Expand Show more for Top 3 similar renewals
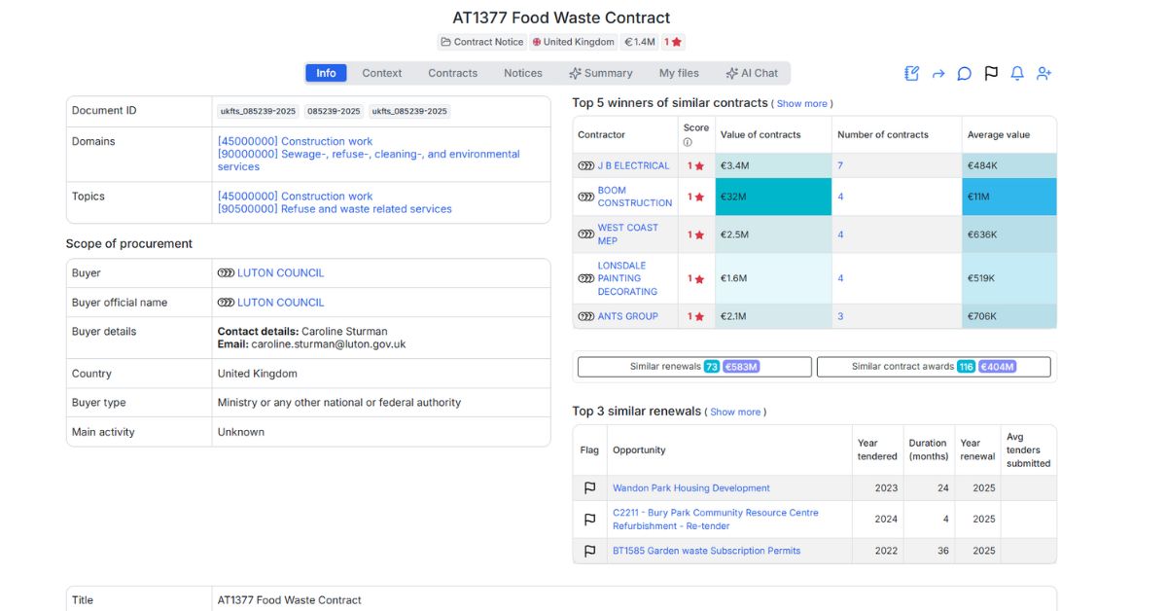This screenshot has width=1167, height=611. click(x=736, y=412)
